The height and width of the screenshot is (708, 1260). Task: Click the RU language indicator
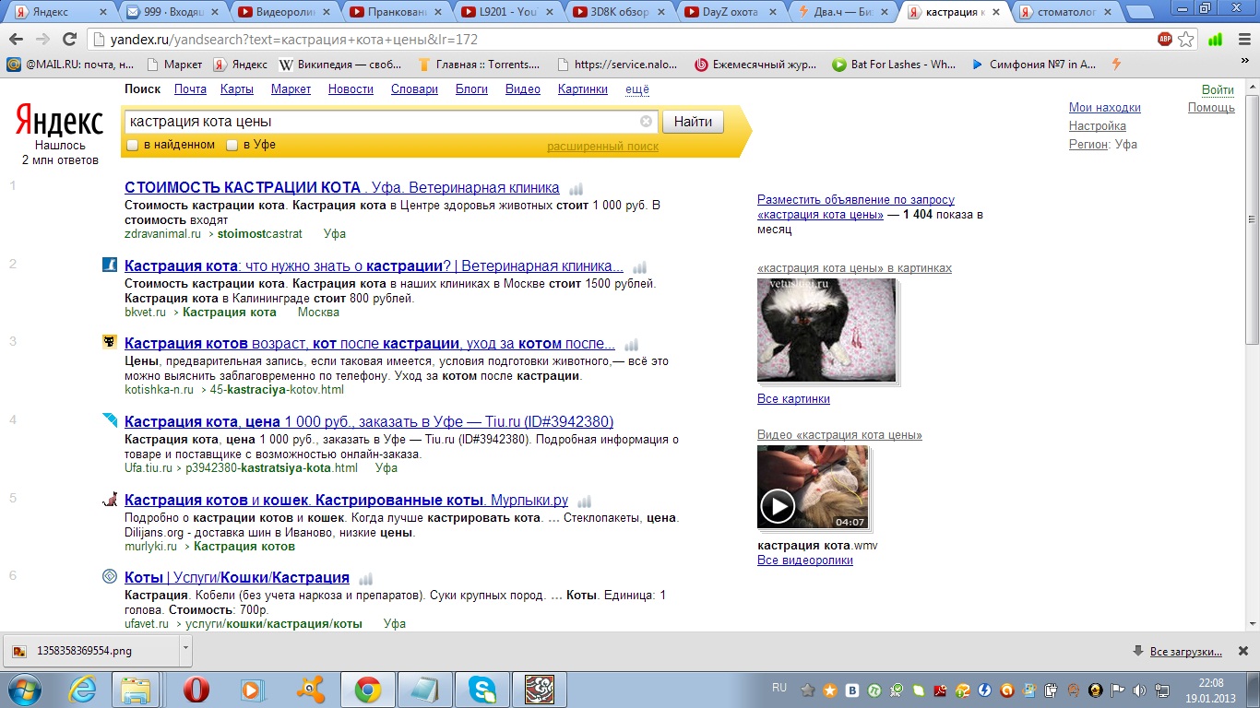[x=779, y=688]
